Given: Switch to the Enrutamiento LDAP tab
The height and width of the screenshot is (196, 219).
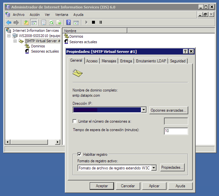Looking at the screenshot, I should [x=151, y=61].
